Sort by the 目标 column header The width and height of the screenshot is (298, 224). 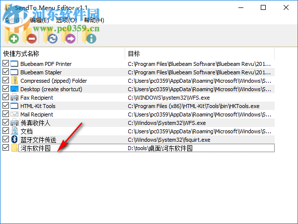click(x=200, y=54)
